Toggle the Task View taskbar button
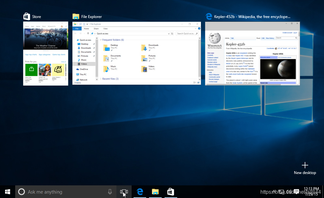 coord(124,192)
